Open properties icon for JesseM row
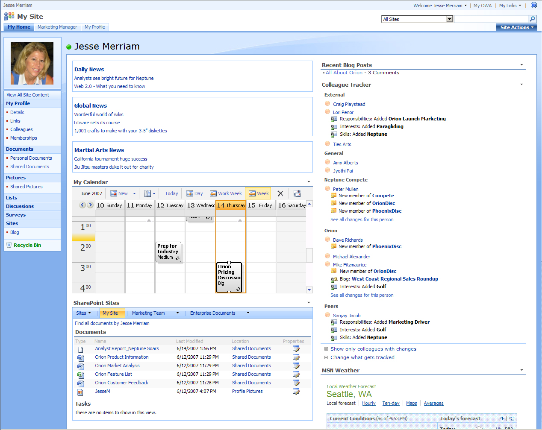 point(296,392)
